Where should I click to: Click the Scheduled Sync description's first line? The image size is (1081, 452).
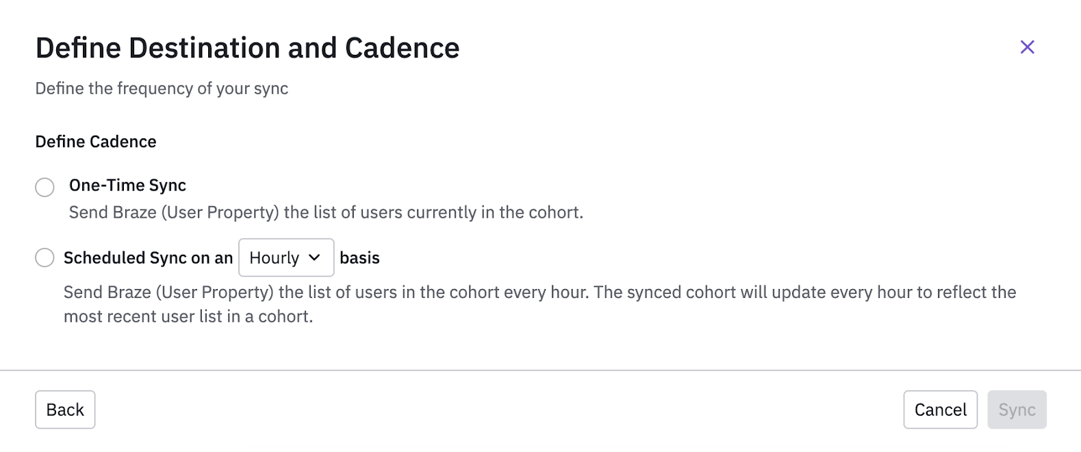coord(539,292)
